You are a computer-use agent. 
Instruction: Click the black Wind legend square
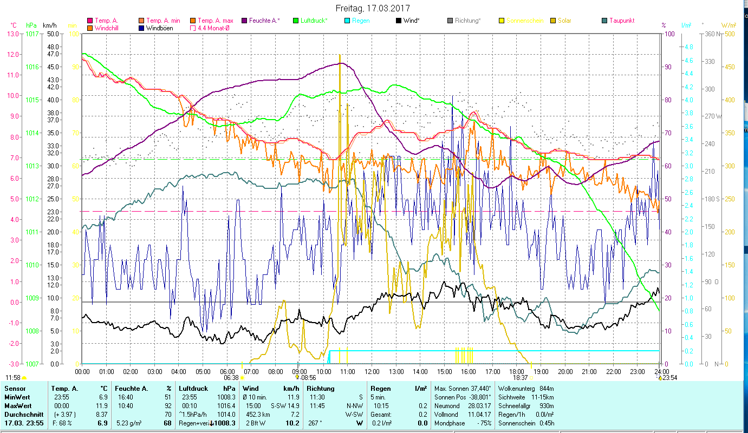399,21
